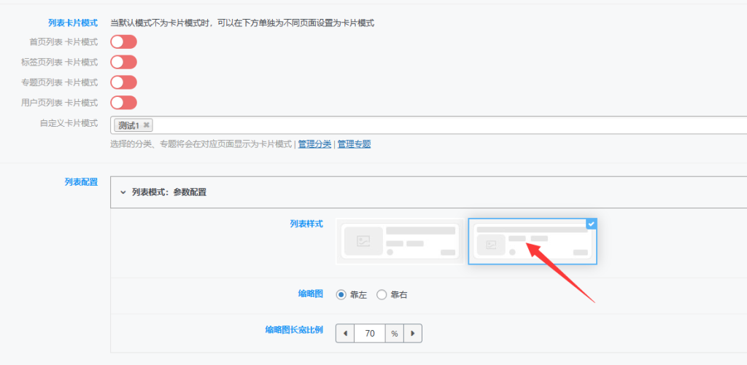This screenshot has width=747, height=365.
Task: Click the thumbnail ratio value field showing 70
Action: click(370, 334)
